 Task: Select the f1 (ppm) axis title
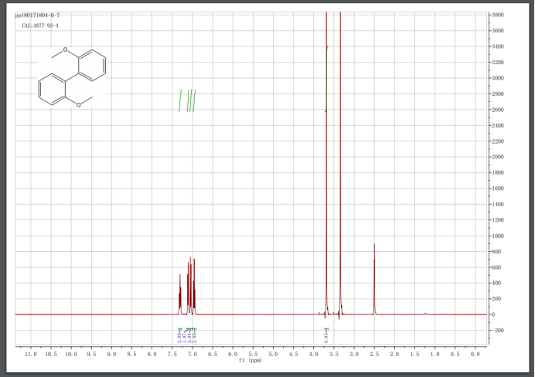[x=250, y=360]
